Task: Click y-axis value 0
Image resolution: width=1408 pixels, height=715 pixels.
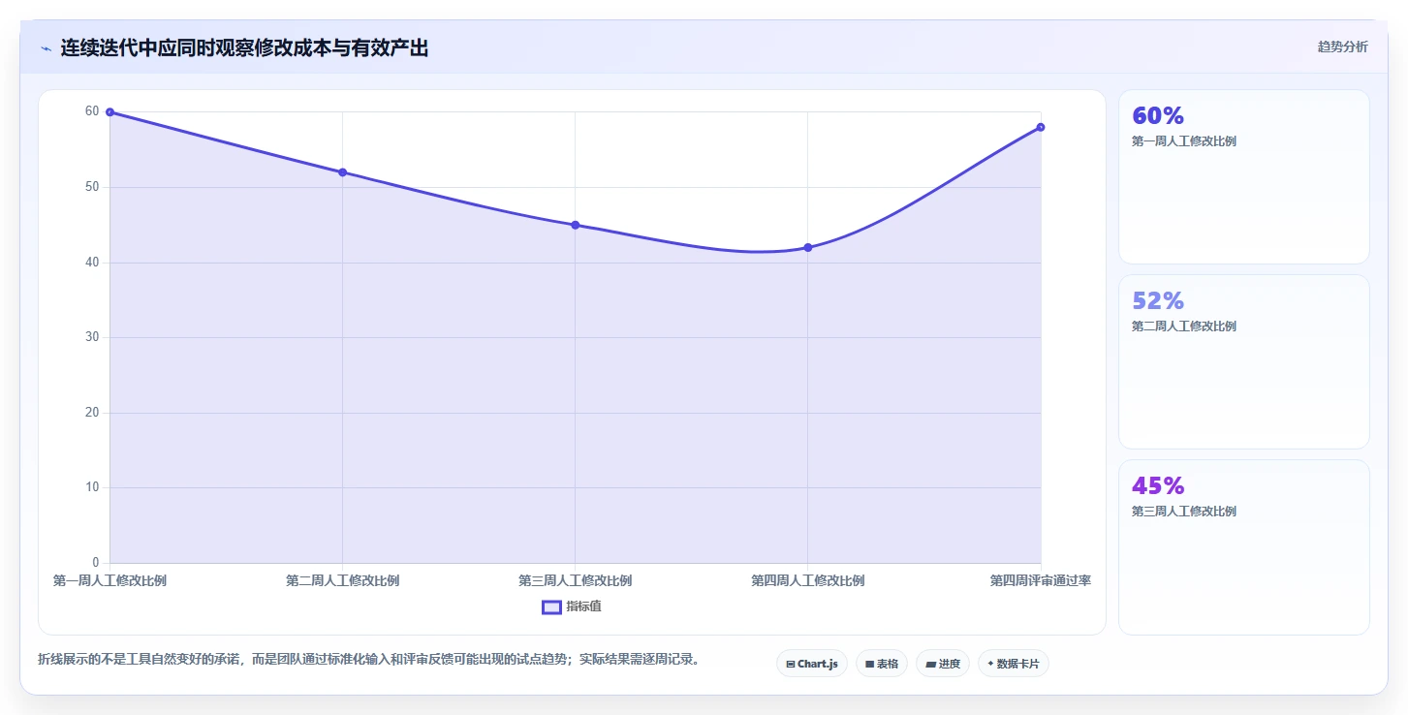Action: pyautogui.click(x=96, y=563)
